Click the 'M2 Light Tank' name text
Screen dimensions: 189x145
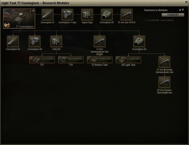coord(128,65)
